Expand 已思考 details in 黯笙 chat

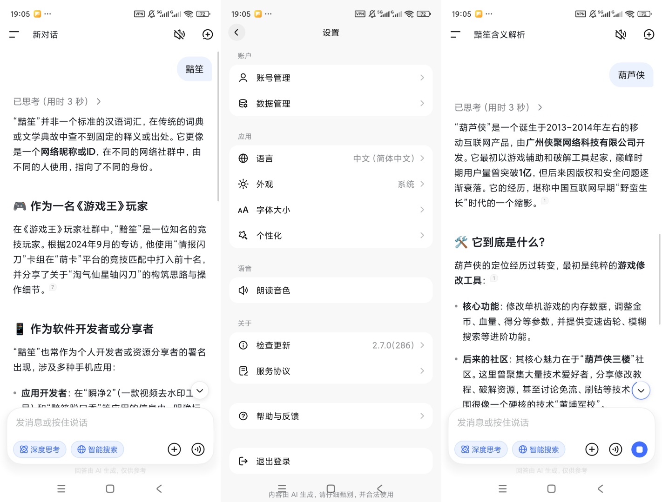57,101
